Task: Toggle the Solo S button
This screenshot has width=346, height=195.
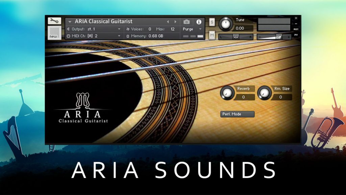Action: [212, 22]
